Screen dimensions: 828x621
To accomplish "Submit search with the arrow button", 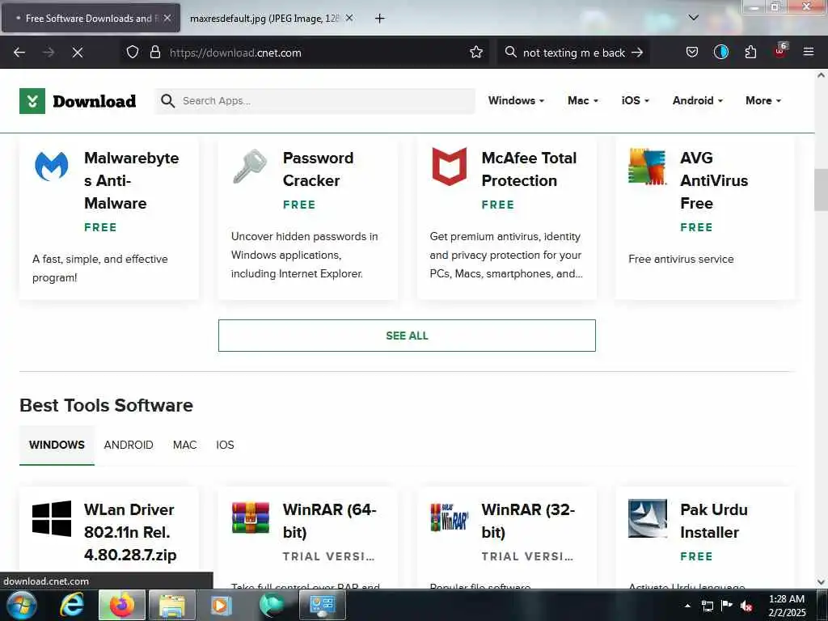I will (637, 53).
